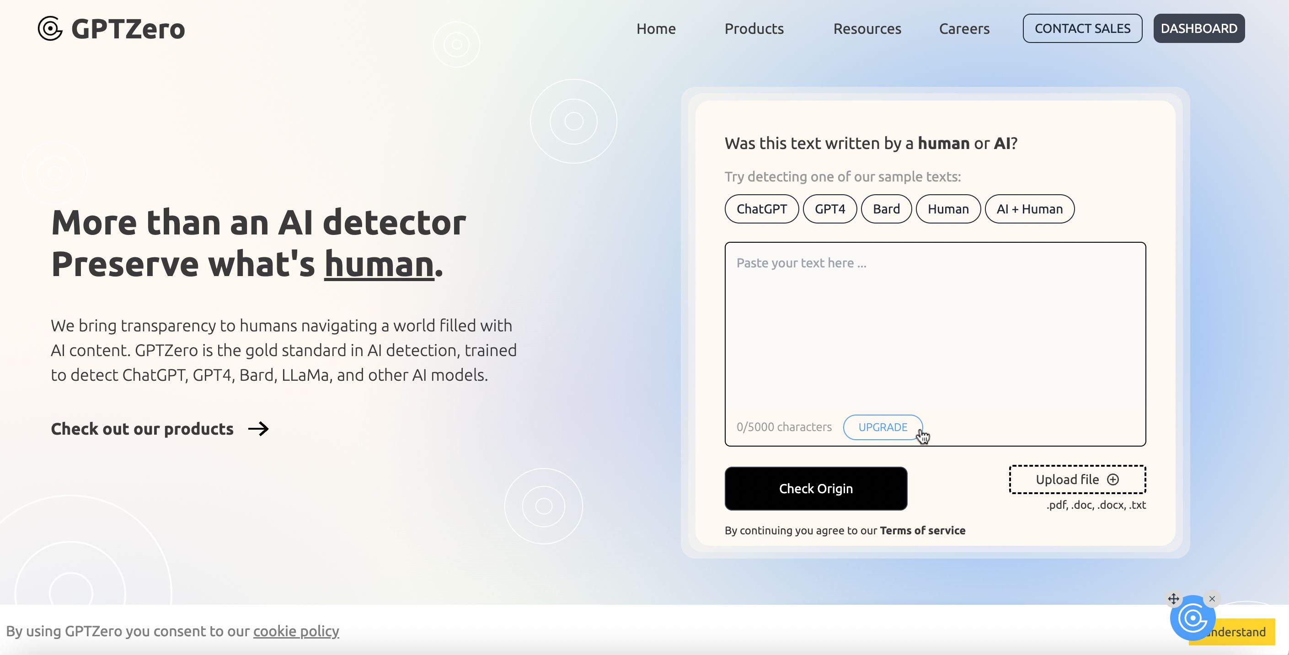Click the Careers menu item

(963, 27)
